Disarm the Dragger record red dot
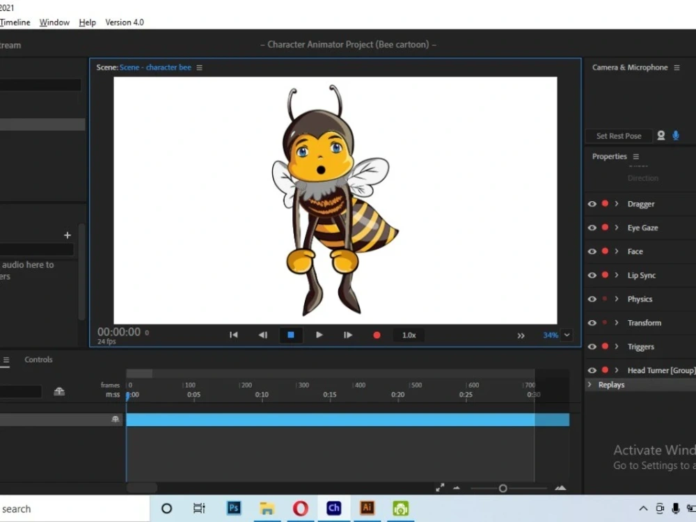This screenshot has width=696, height=522. [x=605, y=203]
